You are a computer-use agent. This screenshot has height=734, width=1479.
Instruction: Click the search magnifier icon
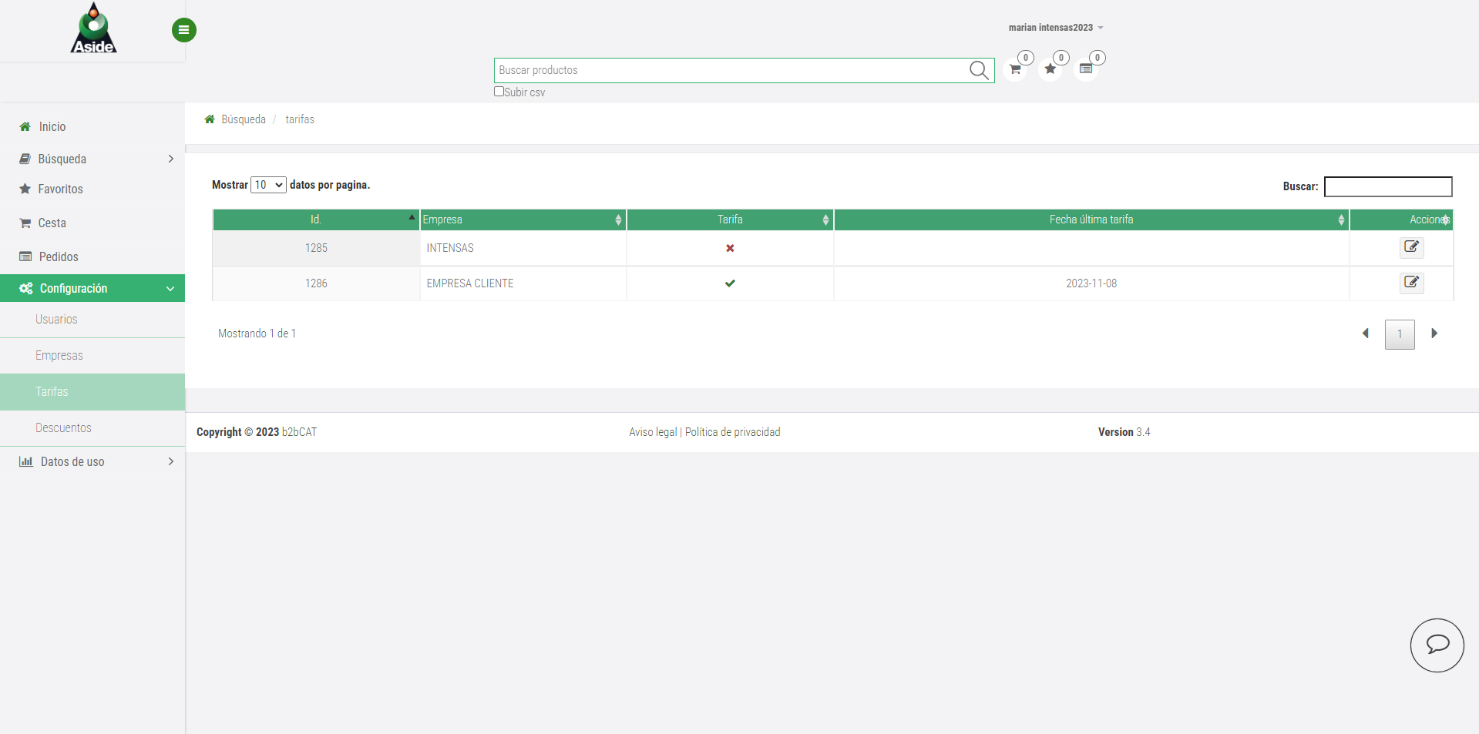click(x=978, y=70)
